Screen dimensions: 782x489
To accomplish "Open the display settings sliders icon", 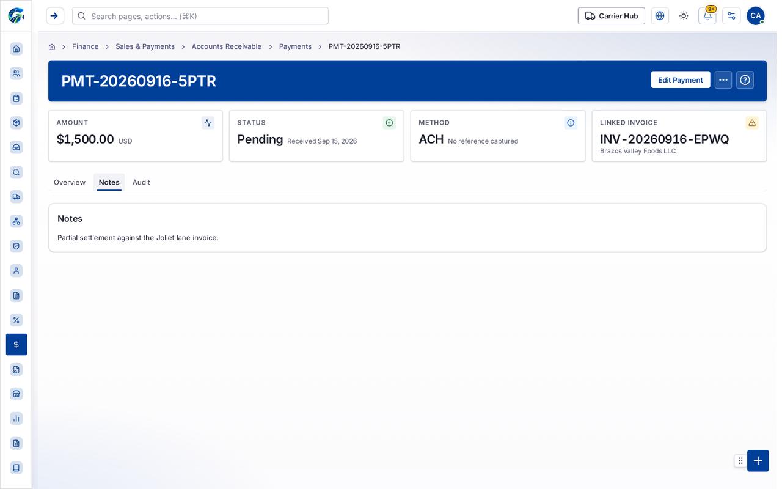I will (x=731, y=16).
